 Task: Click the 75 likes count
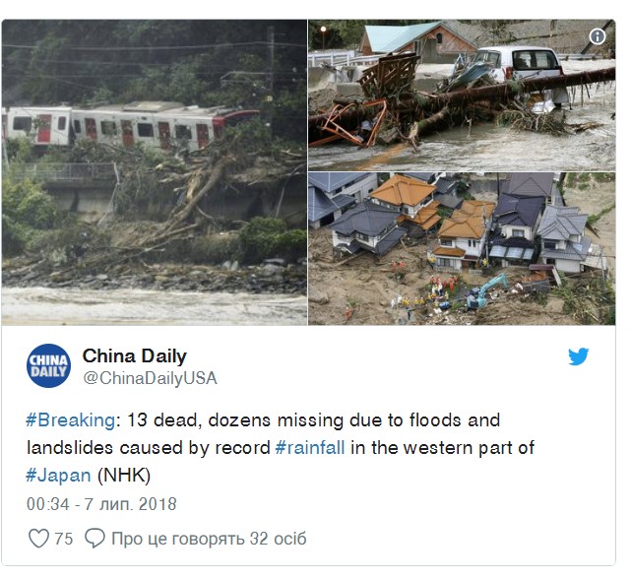[x=64, y=539]
